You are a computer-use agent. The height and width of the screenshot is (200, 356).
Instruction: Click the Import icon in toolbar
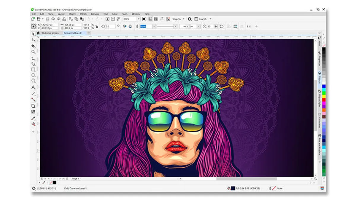point(107,19)
